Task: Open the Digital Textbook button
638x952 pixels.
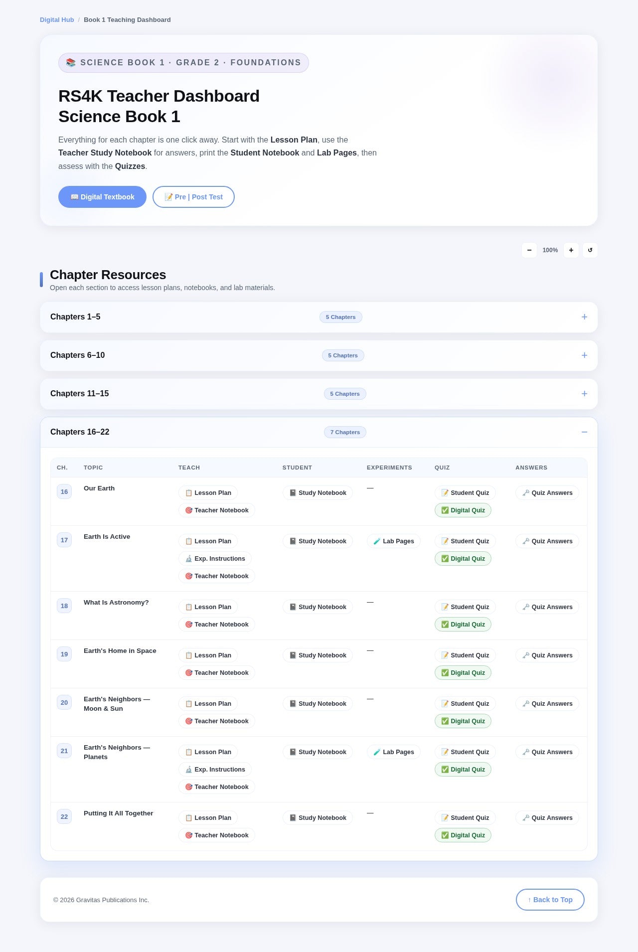Action: pos(102,197)
